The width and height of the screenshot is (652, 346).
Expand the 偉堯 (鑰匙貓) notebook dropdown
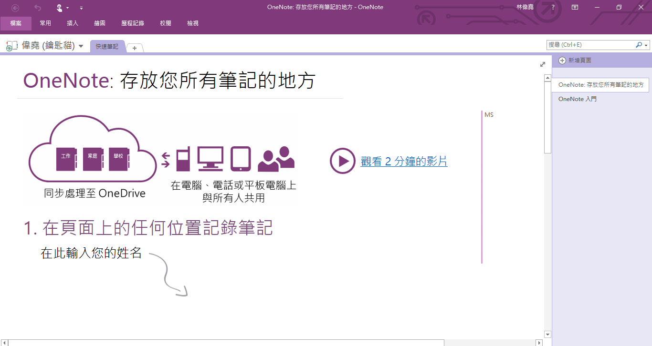[81, 46]
